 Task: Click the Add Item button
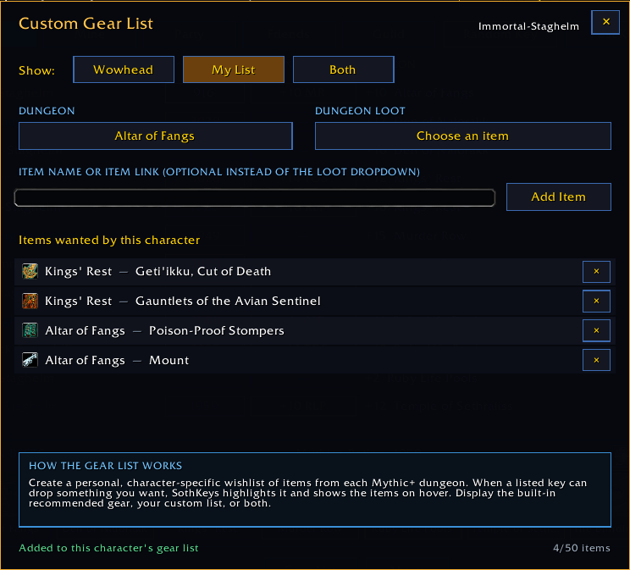tap(559, 197)
